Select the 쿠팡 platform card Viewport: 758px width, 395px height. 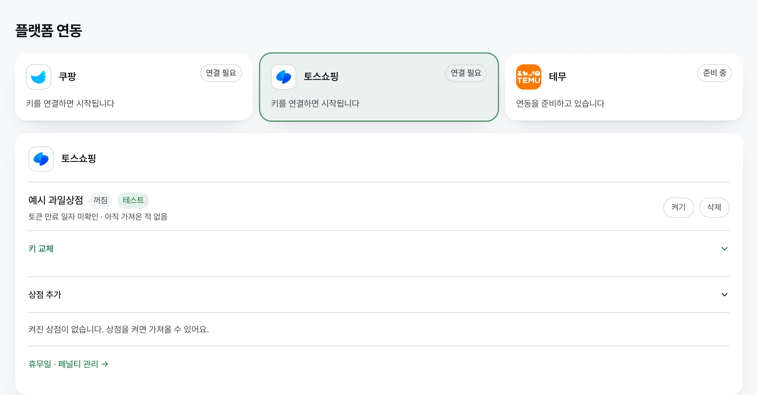point(134,87)
